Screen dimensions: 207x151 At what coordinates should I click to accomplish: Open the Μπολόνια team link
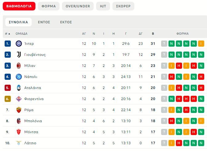(x=33, y=121)
